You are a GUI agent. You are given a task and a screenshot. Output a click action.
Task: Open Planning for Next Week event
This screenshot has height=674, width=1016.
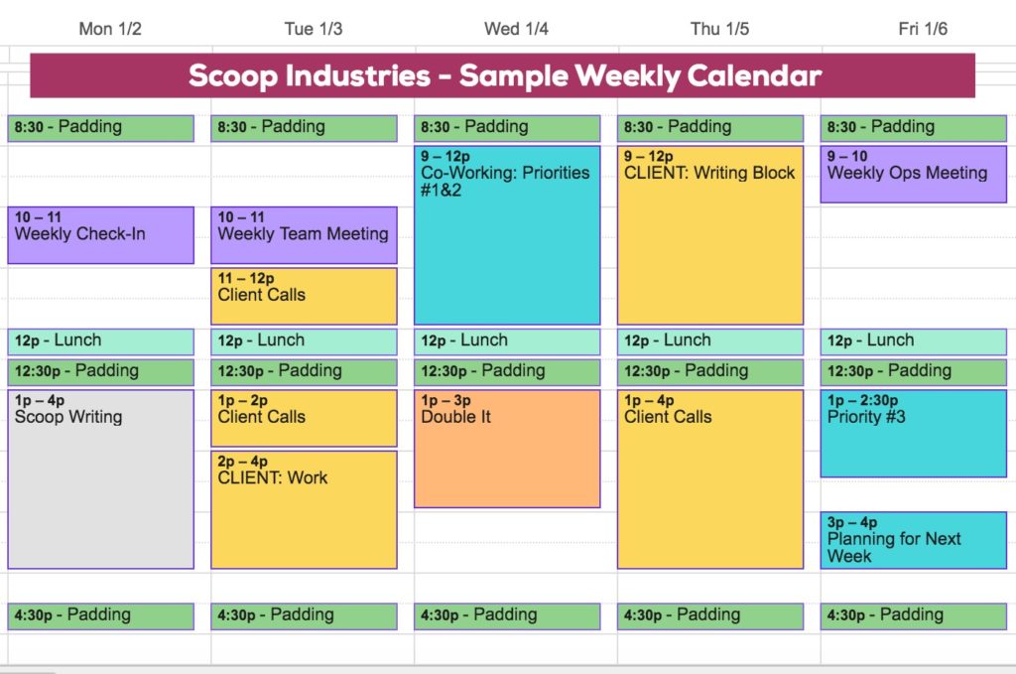(x=914, y=541)
